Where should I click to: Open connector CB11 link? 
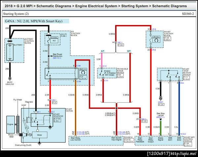point(54,100)
